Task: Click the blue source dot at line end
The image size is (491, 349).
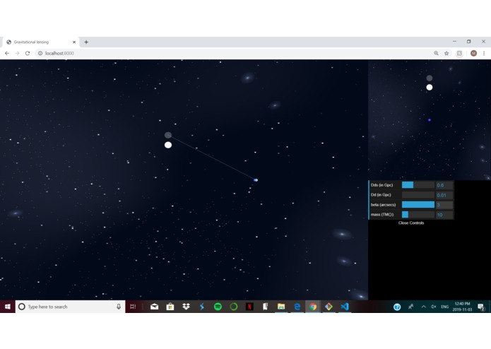Action: coord(256,180)
